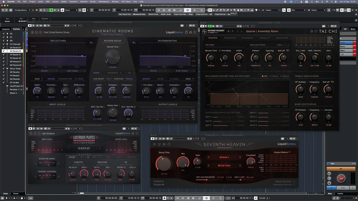The image size is (358, 201).
Task: Click next Spaces 1 bank arrow
Action: [x=240, y=157]
